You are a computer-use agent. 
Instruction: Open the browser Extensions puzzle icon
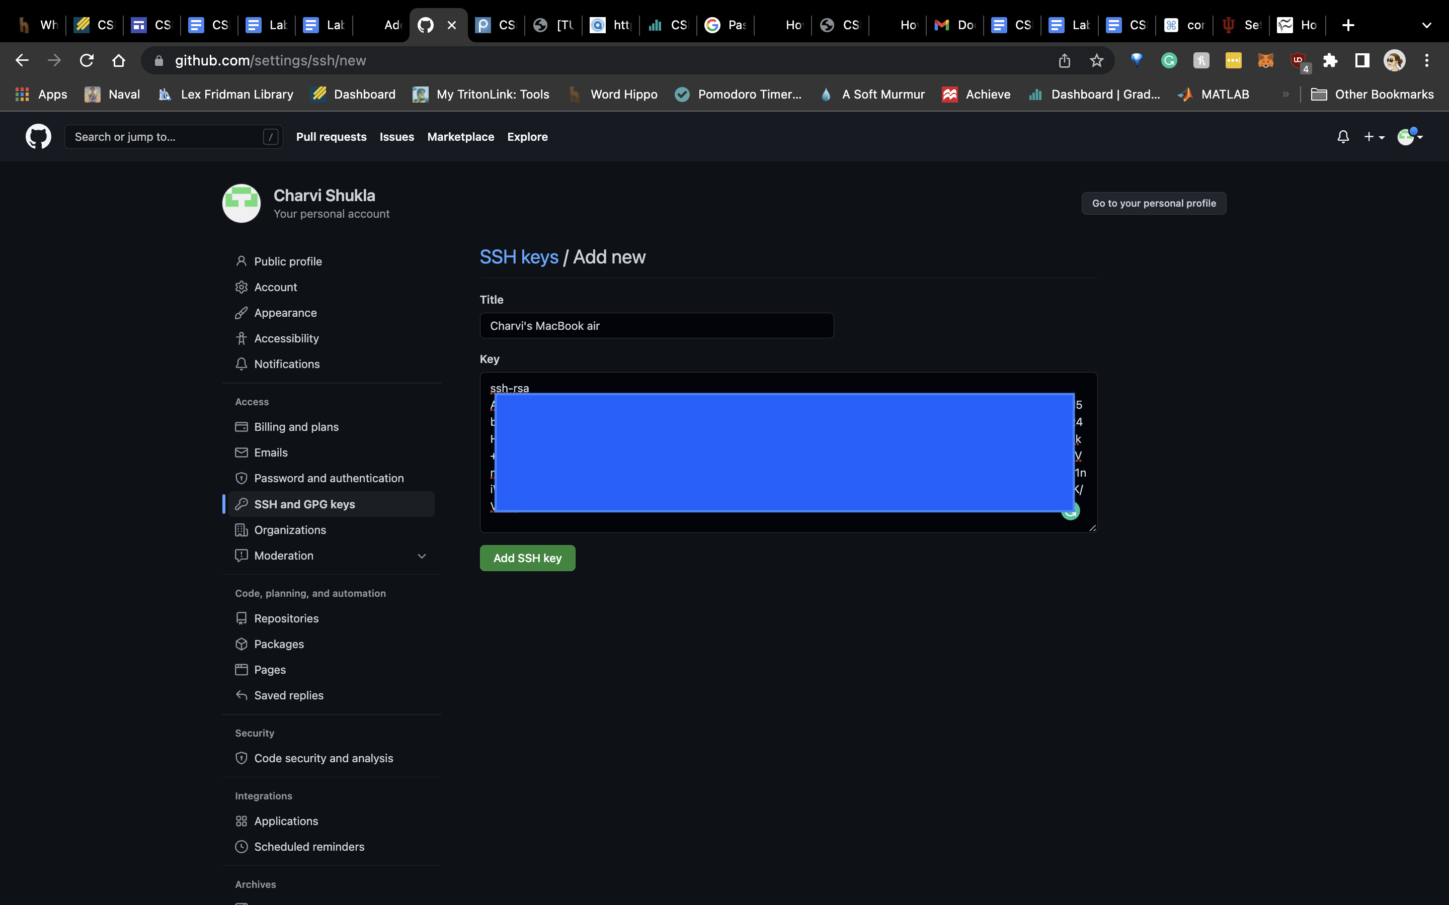1330,60
